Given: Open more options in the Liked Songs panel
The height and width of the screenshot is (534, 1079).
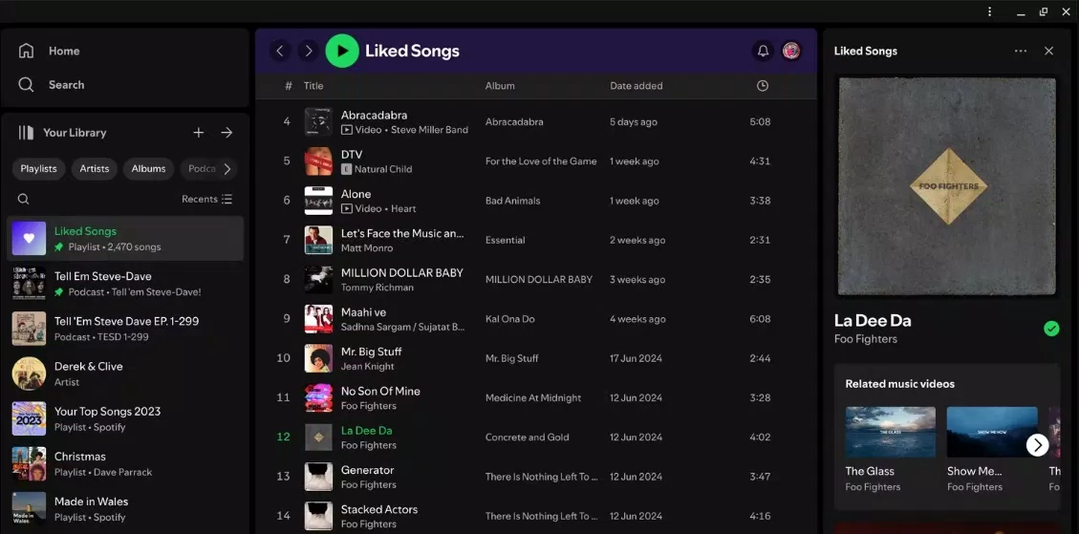Looking at the screenshot, I should 1021,51.
